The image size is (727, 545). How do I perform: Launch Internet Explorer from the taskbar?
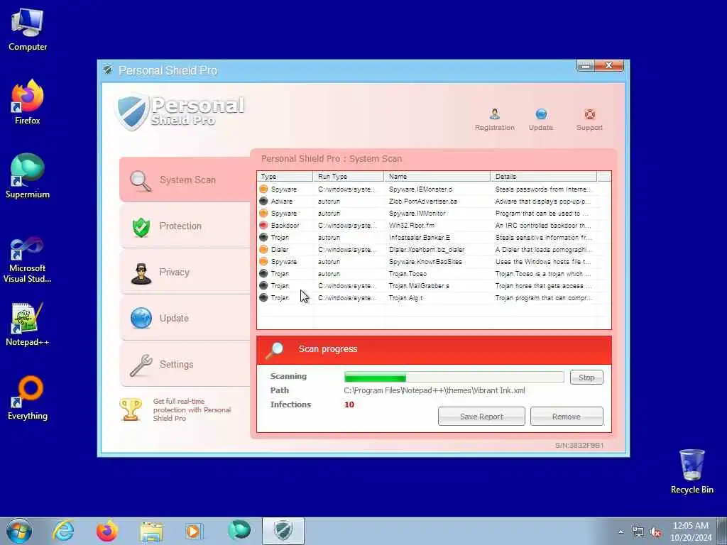tap(63, 531)
